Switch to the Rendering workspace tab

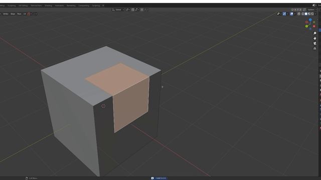[71, 5]
